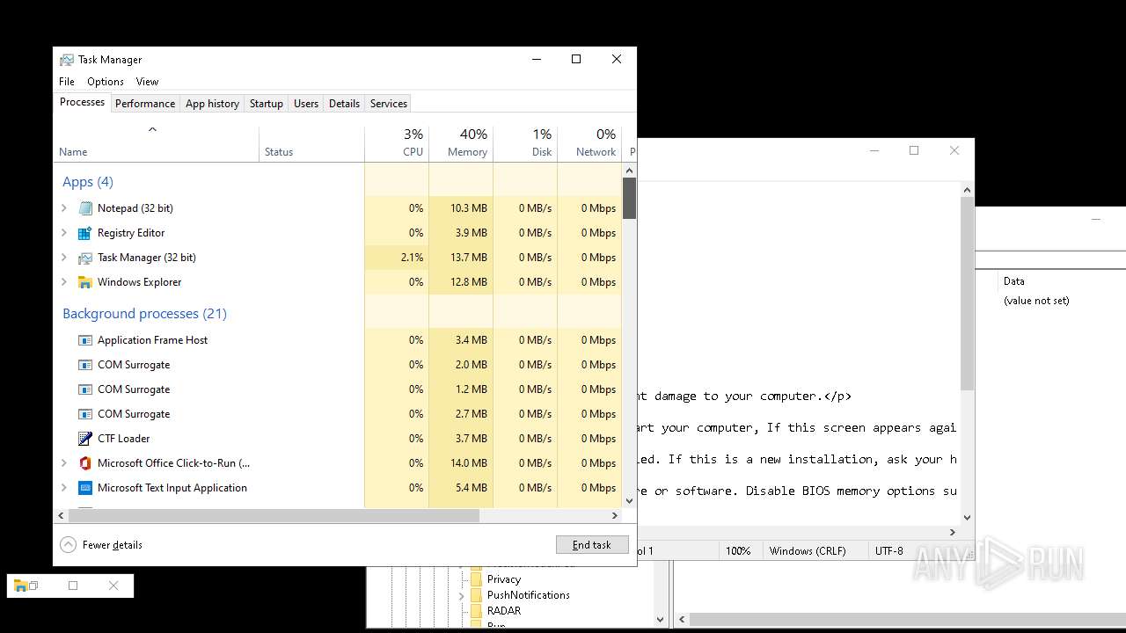Image resolution: width=1126 pixels, height=633 pixels.
Task: Click Windows (CRLF) in Notepad status bar
Action: (x=808, y=551)
